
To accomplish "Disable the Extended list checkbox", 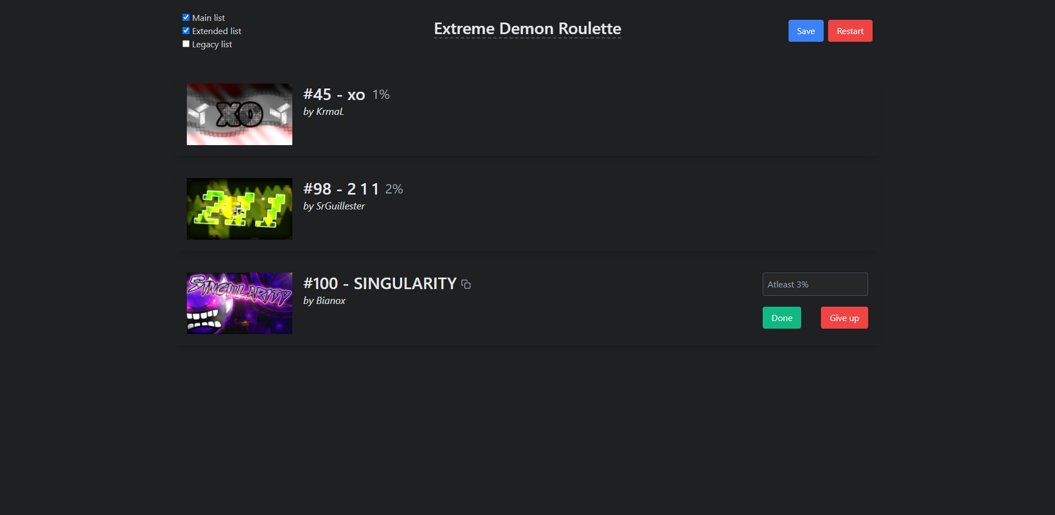I will click(186, 31).
